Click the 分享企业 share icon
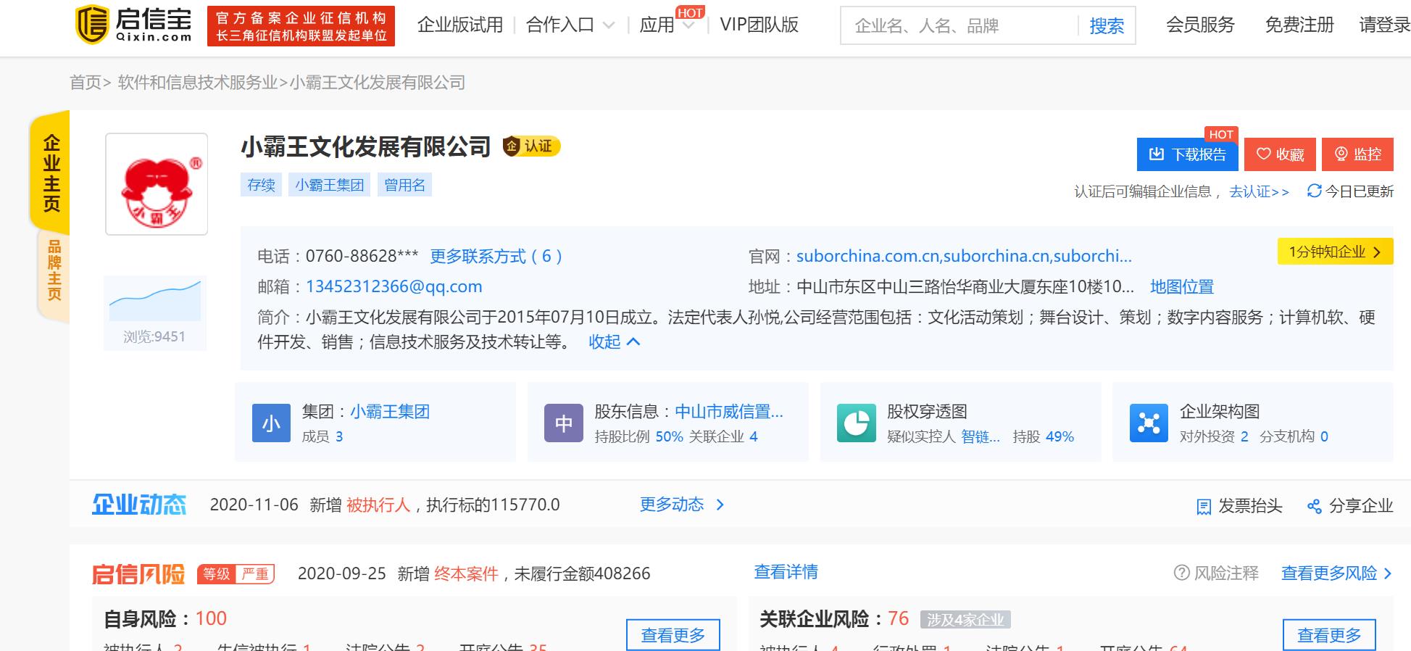Screen dimensions: 1411x651 coord(1314,506)
